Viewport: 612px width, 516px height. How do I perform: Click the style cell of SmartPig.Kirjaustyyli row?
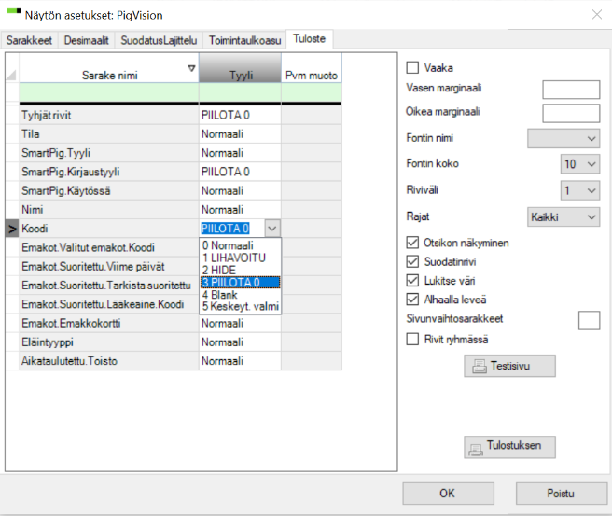pyautogui.click(x=240, y=172)
